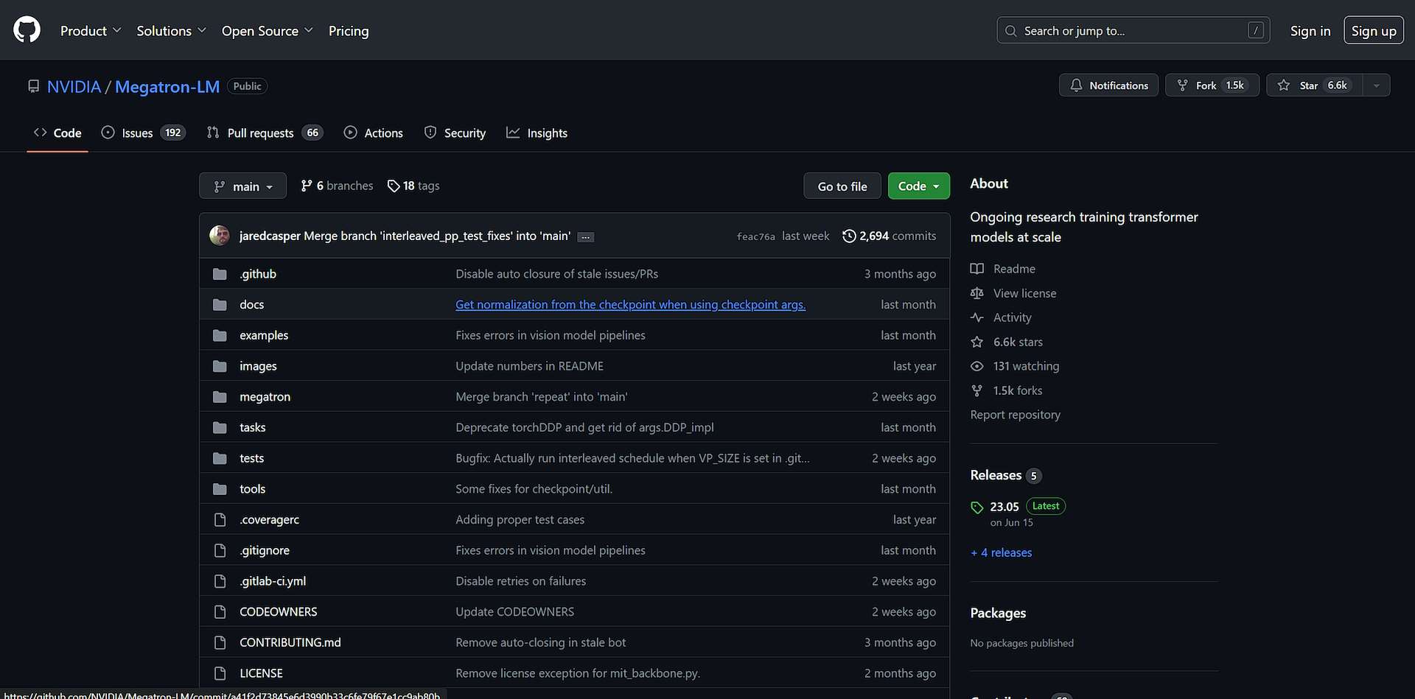Image resolution: width=1415 pixels, height=699 pixels.
Task: Open the megatron folder
Action: click(265, 397)
